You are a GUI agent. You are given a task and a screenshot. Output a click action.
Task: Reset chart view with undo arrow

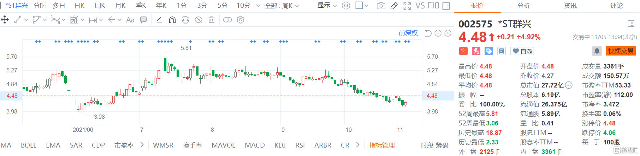coord(428,33)
